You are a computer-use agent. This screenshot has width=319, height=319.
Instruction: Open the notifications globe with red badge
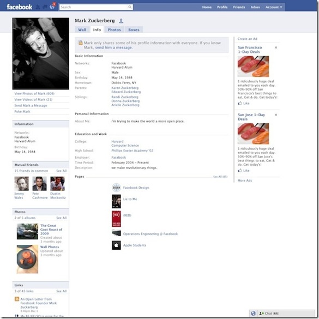pyautogui.click(x=52, y=7)
